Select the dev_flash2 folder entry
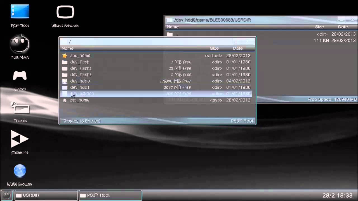Screen dimensions: 358x201 [x=81, y=68]
